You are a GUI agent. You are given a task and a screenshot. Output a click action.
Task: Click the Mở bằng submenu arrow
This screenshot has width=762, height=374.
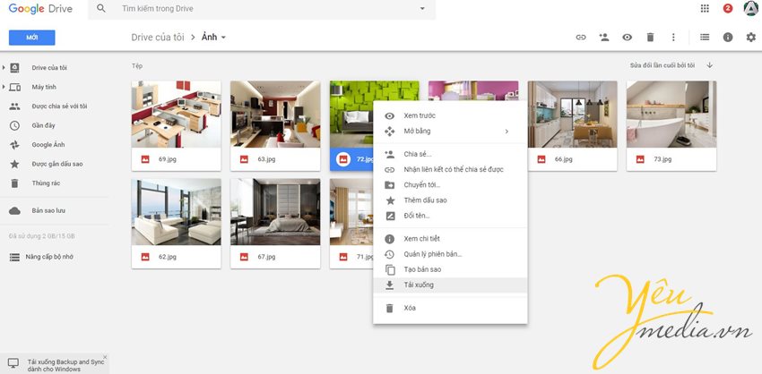coord(507,132)
